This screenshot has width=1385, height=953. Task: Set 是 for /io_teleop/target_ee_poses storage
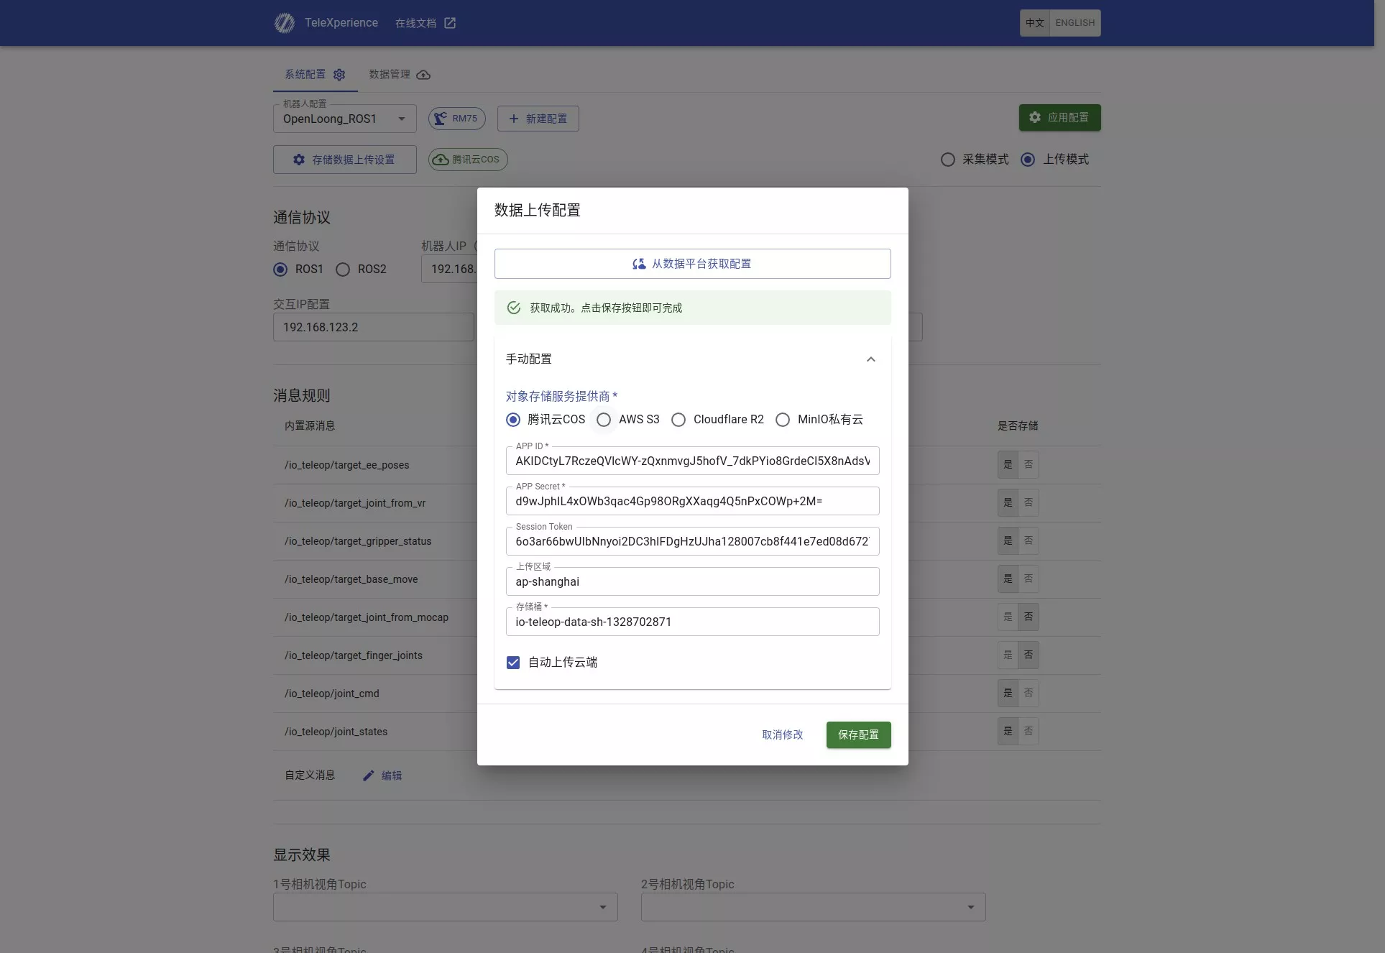click(x=1008, y=464)
